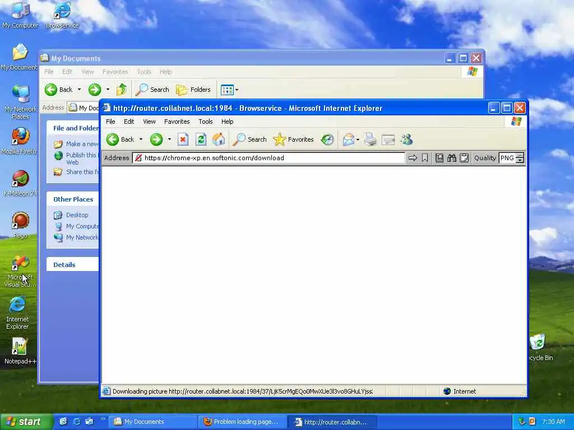Viewport: 574px width, 430px height.
Task: Select Internet Explorer desktop icon
Action: point(17,313)
